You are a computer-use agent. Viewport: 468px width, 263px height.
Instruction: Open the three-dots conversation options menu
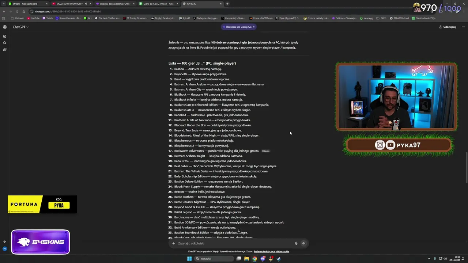[463, 27]
